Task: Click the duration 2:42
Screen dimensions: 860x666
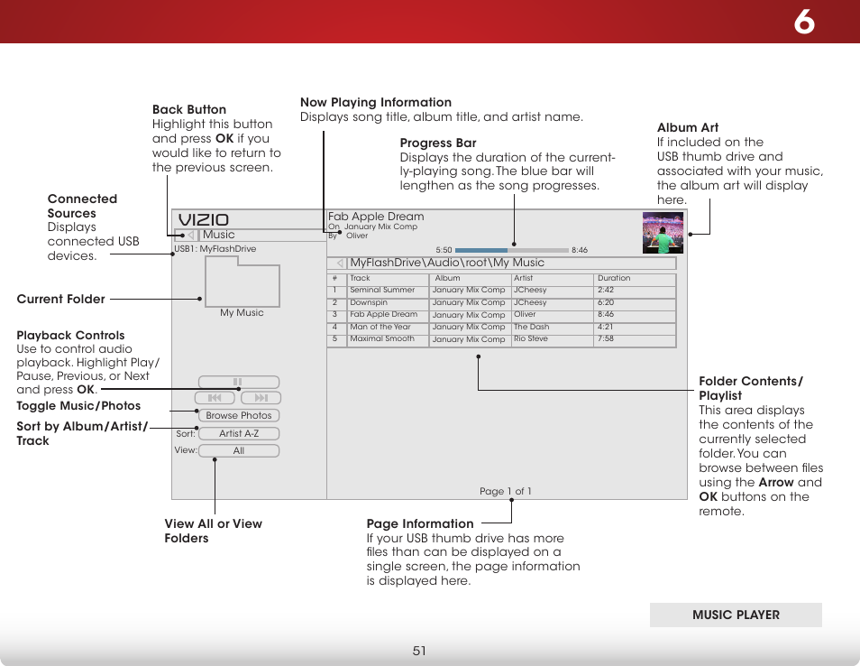Action: coord(606,290)
